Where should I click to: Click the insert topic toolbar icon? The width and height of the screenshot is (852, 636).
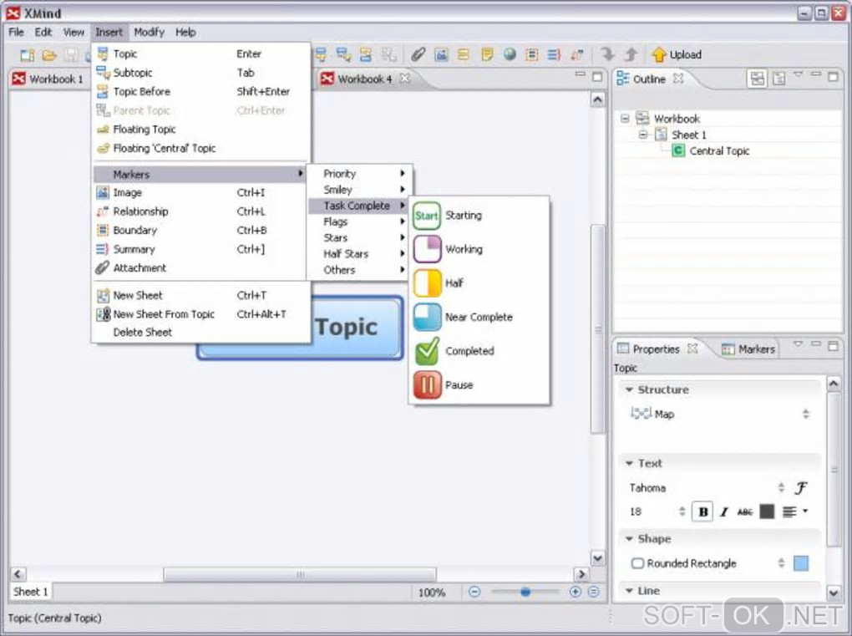321,54
